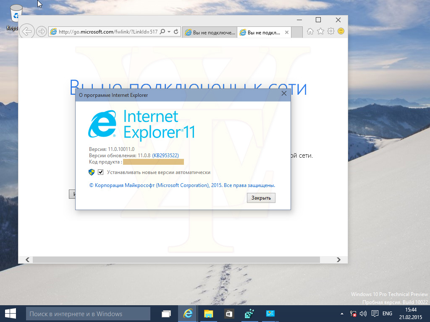The width and height of the screenshot is (430, 322).
Task: Minimize the Internet Explorer window
Action: [299, 20]
